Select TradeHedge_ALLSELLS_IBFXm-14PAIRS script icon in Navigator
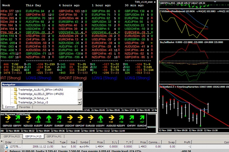 click(15, 94)
